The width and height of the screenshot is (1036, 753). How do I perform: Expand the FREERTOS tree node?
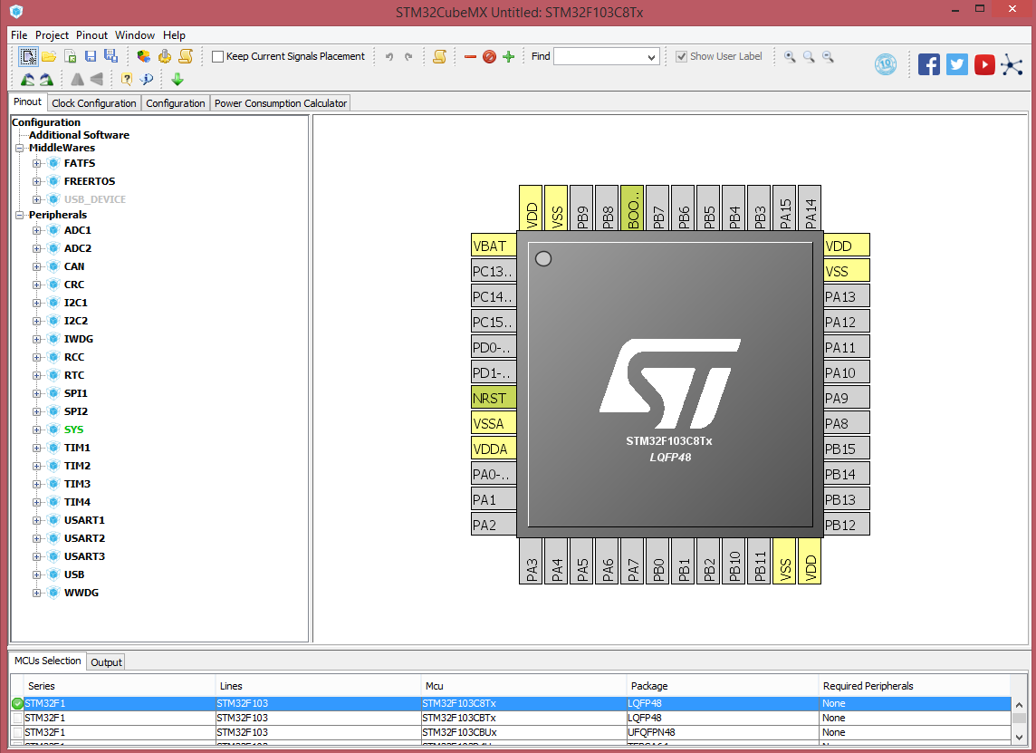pos(37,181)
